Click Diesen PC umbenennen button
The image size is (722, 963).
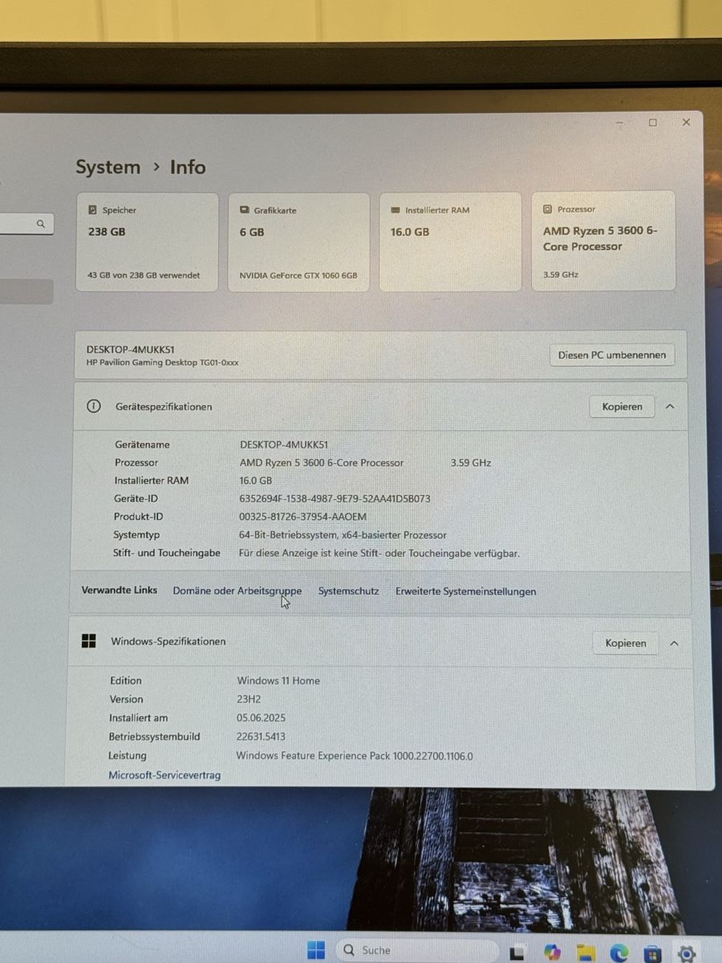coord(612,355)
